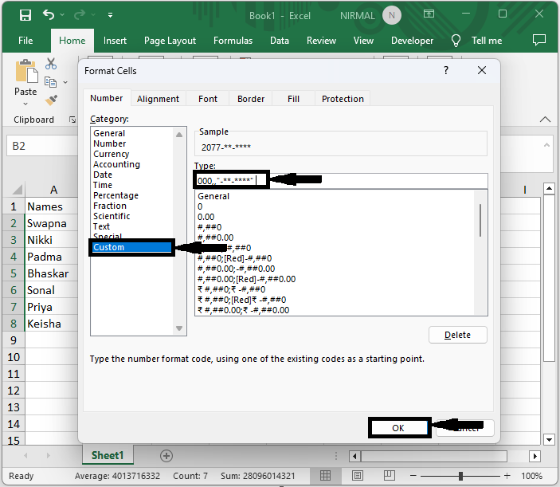Open the Formulas ribbon tab
The image size is (560, 487).
233,41
